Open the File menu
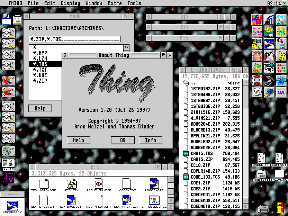 (33, 3)
